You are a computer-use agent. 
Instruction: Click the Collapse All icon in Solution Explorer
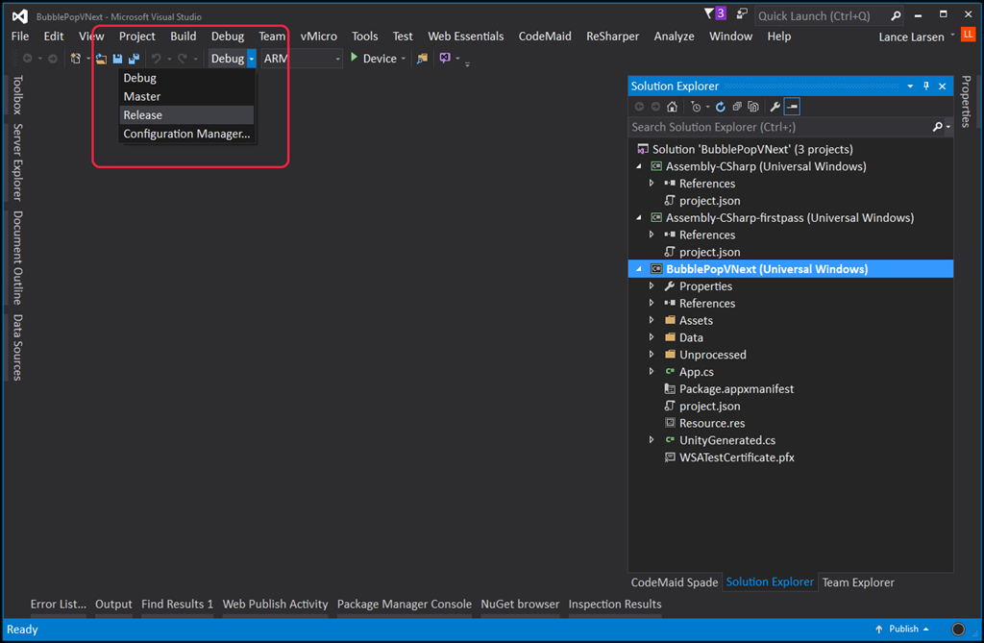click(x=737, y=107)
